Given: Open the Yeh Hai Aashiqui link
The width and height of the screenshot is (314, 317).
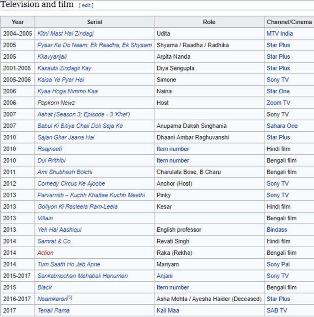Looking at the screenshot, I should 59,230.
